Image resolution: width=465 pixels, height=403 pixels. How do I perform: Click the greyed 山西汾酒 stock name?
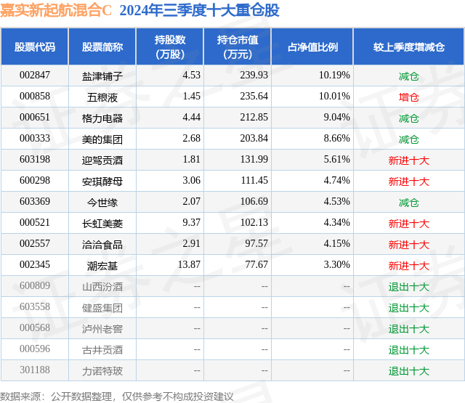(x=102, y=286)
